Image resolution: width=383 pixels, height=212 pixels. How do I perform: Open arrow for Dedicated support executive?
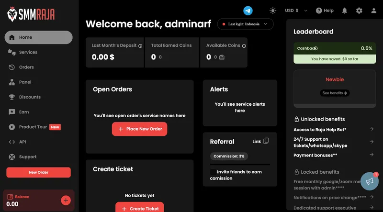[x=372, y=207]
